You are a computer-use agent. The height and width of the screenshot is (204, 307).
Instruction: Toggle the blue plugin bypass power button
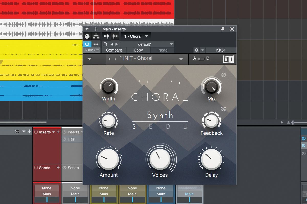pyautogui.click(x=87, y=44)
